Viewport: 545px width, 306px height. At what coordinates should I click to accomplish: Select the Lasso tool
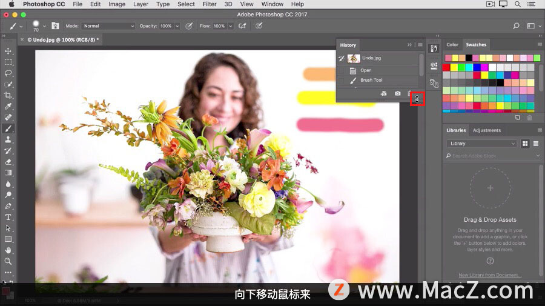click(x=8, y=73)
